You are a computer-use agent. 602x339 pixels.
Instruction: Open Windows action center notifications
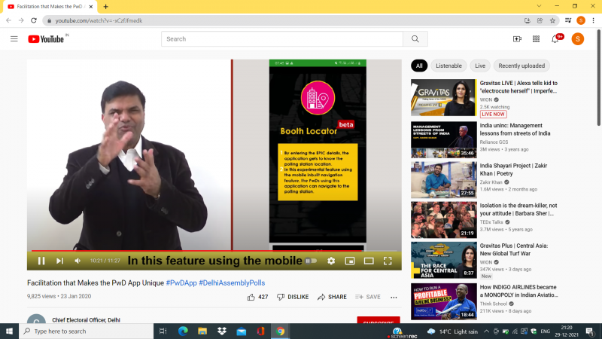[x=590, y=331]
